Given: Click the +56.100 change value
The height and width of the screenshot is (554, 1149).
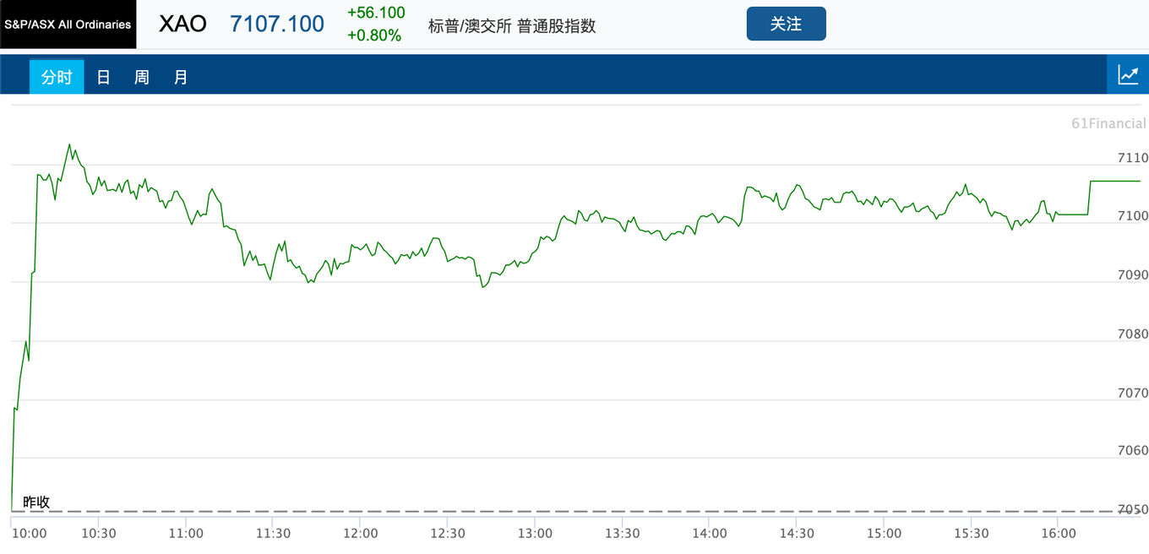Looking at the screenshot, I should 376,13.
